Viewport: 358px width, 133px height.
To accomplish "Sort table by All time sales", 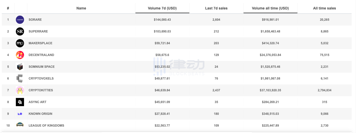I will [x=325, y=8].
